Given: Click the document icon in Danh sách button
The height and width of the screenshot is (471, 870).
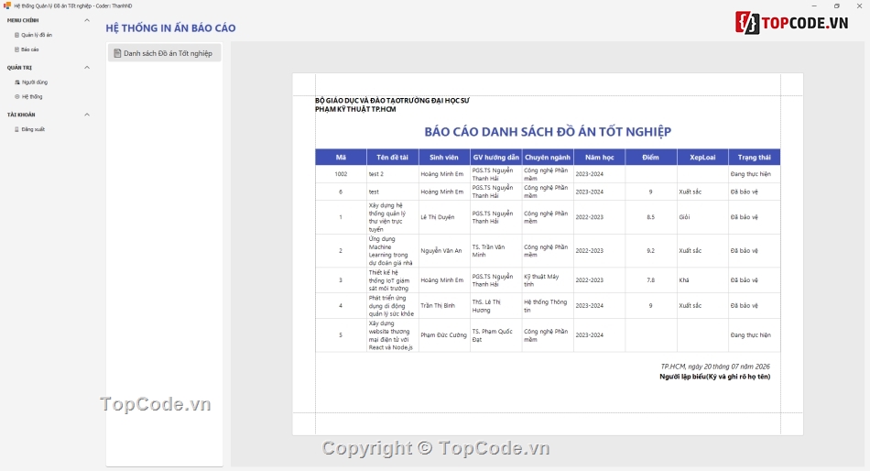Looking at the screenshot, I should [x=117, y=53].
